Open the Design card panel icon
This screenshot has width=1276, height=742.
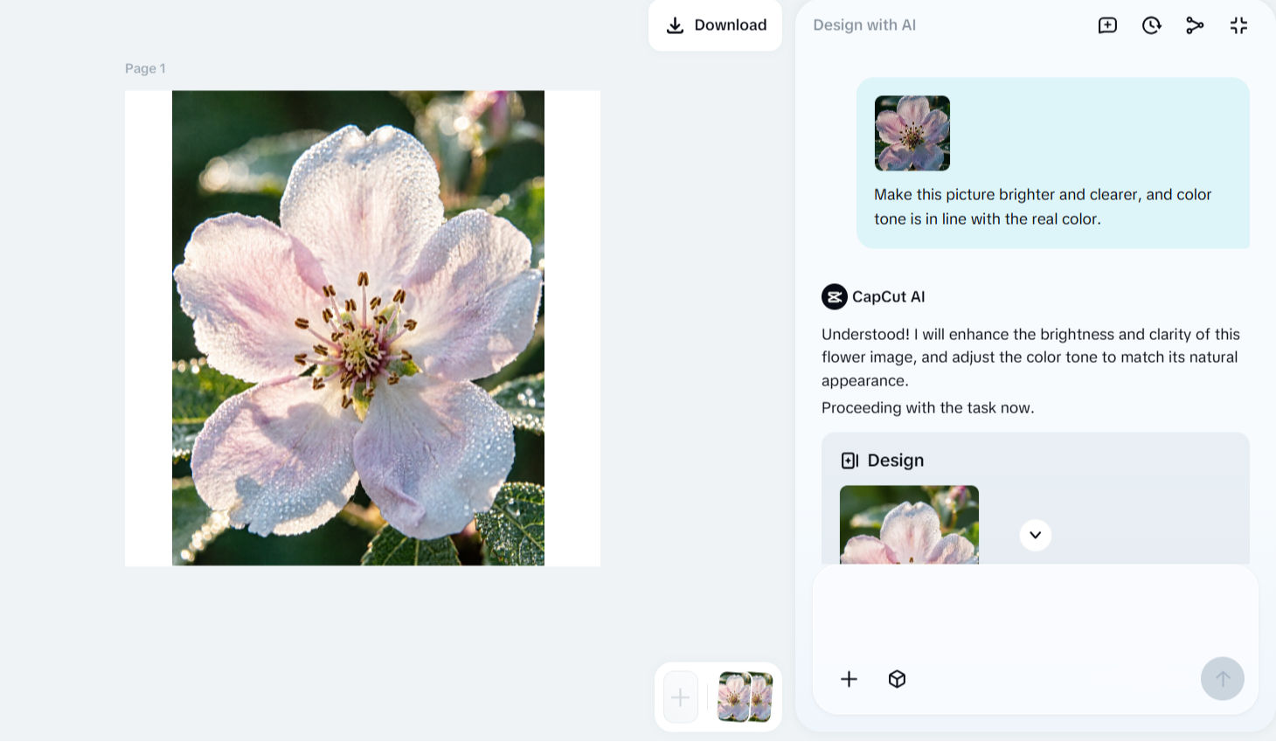848,460
